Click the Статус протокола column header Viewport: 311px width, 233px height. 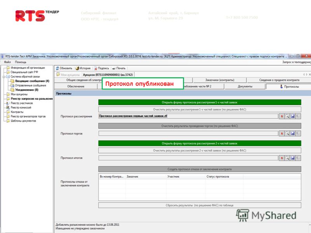(224, 177)
